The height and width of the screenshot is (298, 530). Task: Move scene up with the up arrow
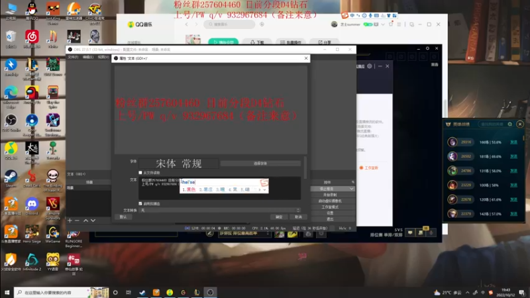(85, 221)
